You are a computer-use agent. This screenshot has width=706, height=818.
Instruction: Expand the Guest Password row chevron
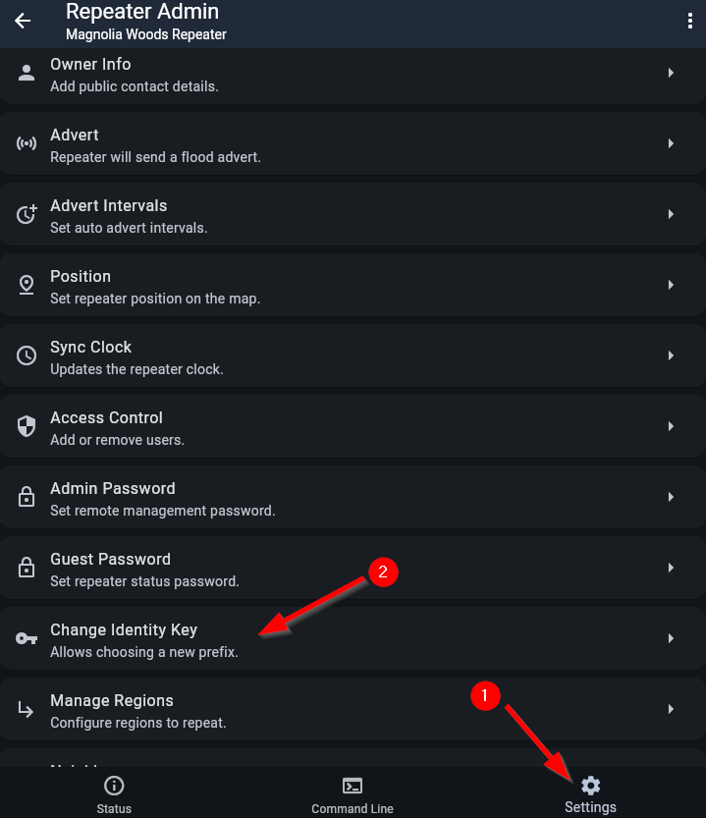(x=672, y=567)
